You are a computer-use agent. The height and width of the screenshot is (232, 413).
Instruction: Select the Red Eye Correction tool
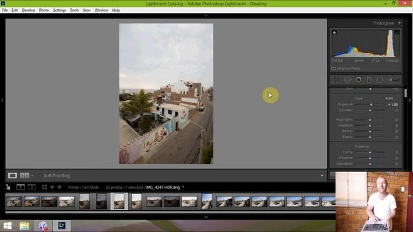click(359, 80)
